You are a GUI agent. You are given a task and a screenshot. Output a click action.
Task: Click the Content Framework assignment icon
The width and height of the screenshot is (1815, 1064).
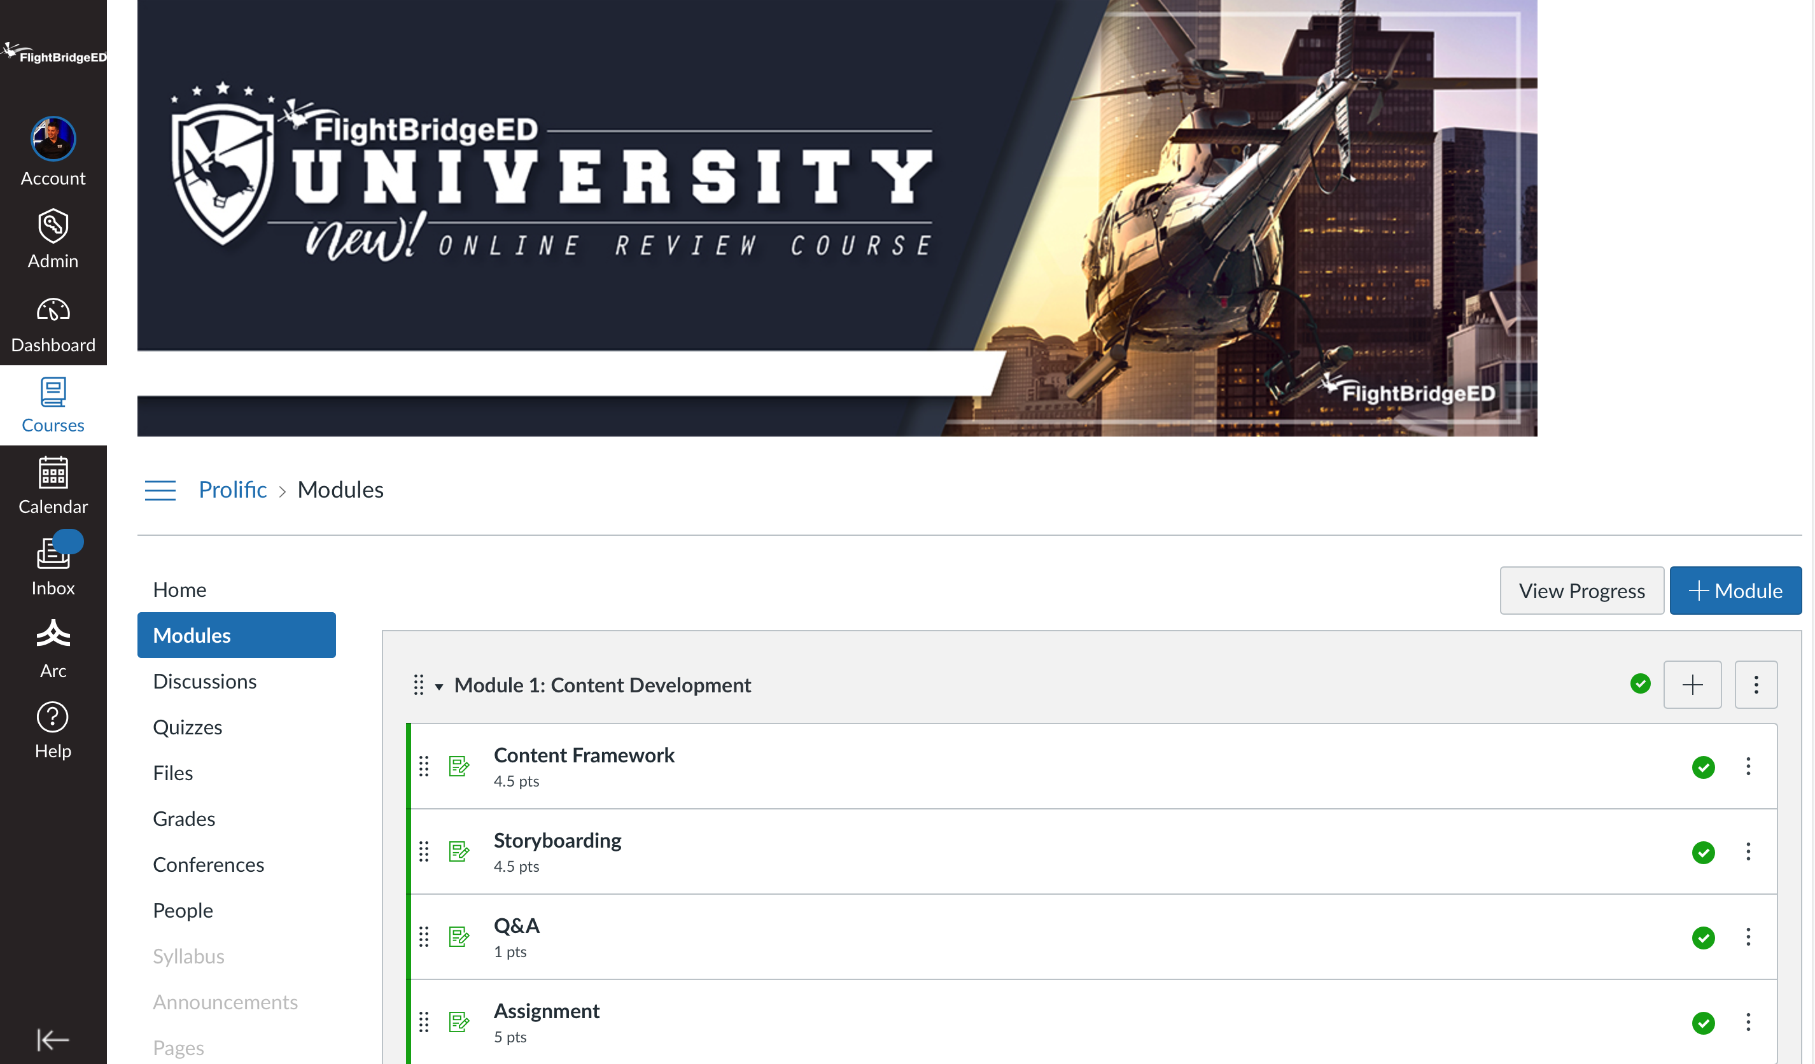[459, 766]
